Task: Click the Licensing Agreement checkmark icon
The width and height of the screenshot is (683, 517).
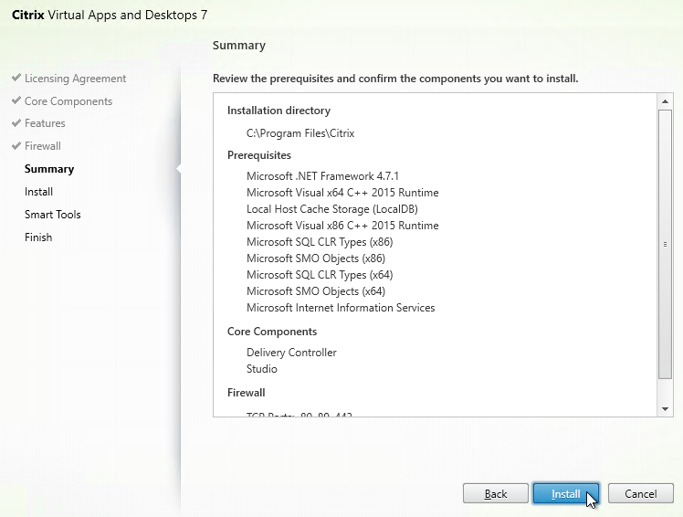Action: click(x=16, y=78)
